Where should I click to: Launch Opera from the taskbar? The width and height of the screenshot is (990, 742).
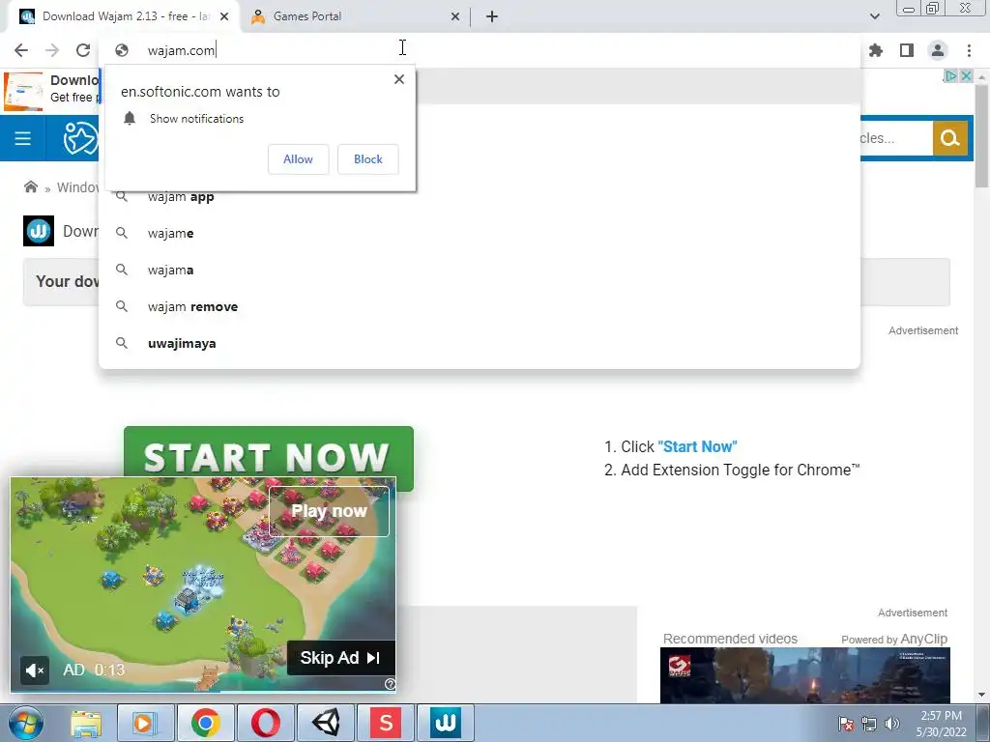click(x=265, y=723)
